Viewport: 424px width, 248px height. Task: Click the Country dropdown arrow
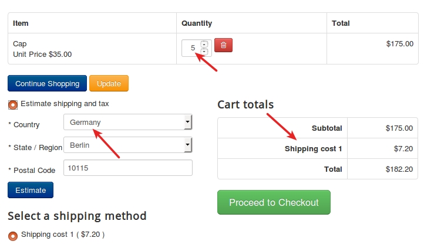click(x=188, y=122)
